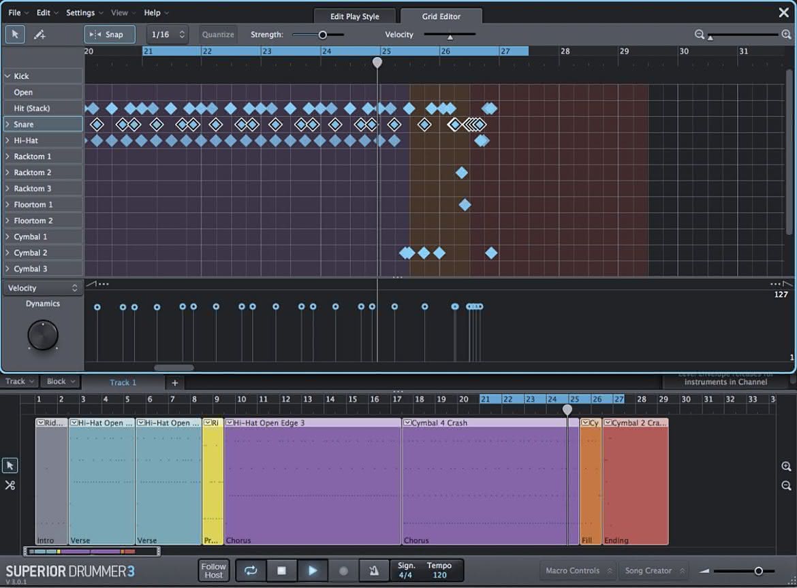Expand the Hi-Hat instrument row
The image size is (797, 588).
7,141
